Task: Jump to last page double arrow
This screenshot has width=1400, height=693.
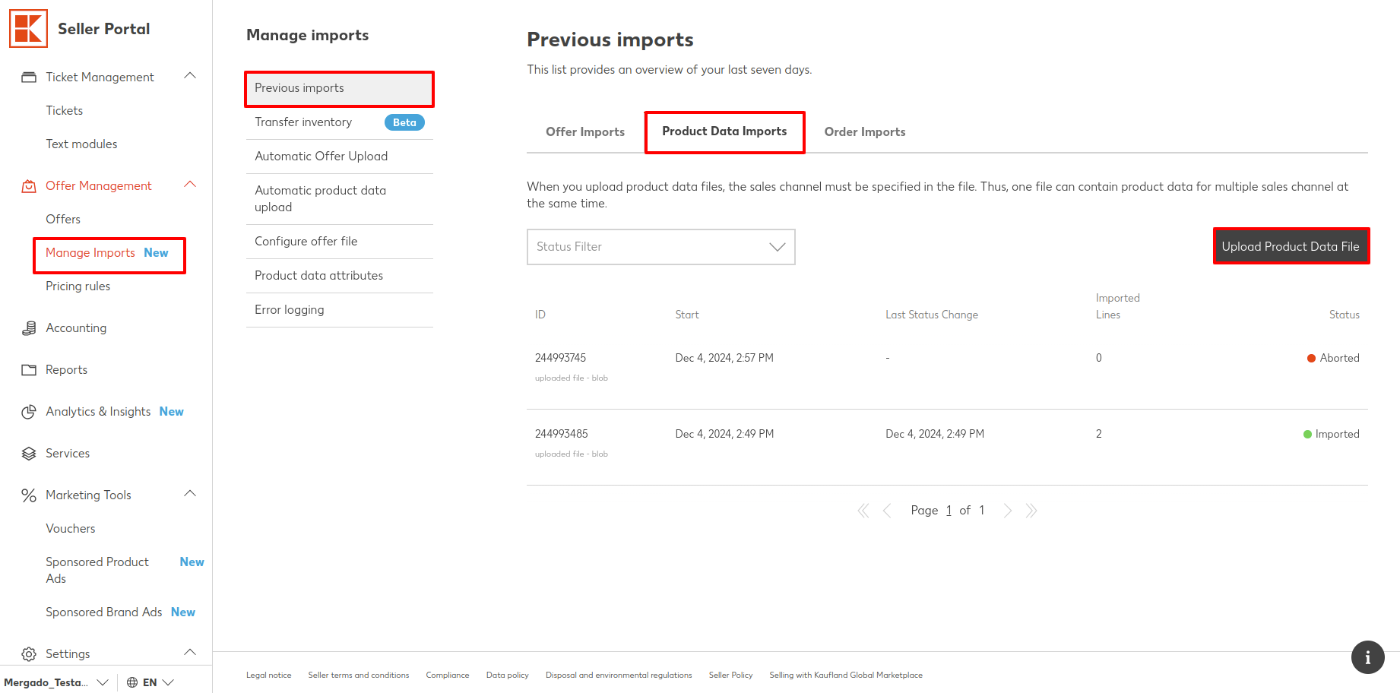Action: [1031, 511]
